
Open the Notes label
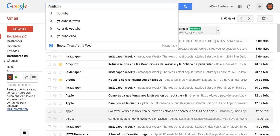click(x=10, y=67)
